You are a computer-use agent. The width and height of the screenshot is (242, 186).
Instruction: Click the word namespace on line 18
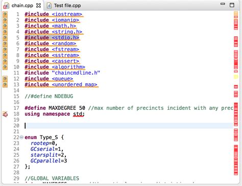point(56,114)
